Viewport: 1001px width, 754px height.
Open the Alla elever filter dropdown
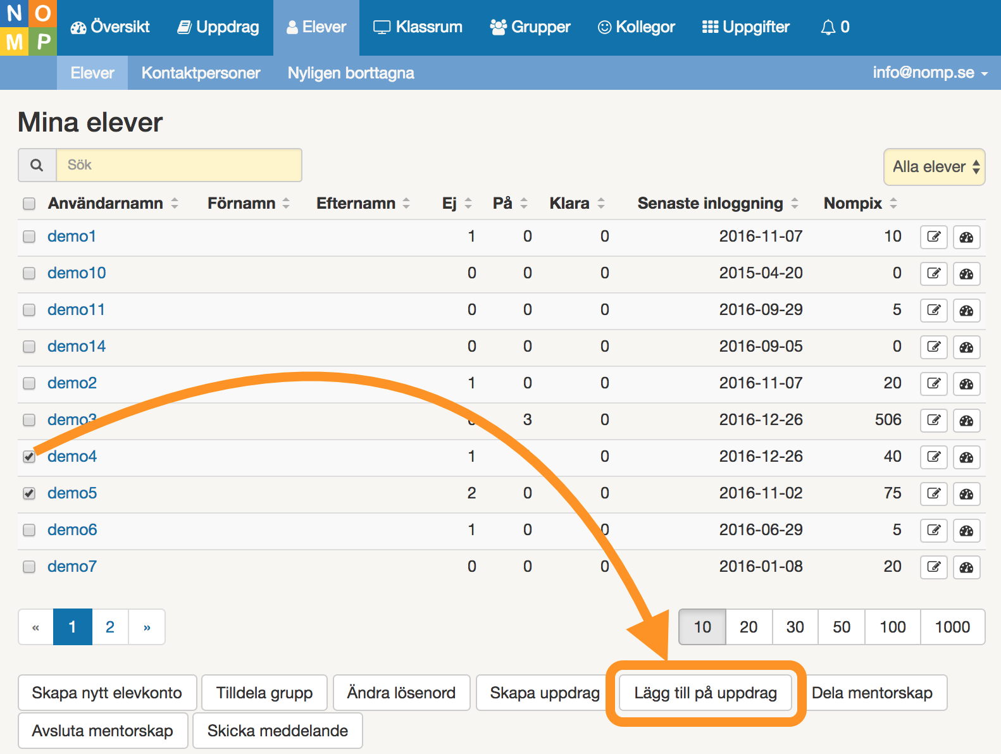click(934, 167)
